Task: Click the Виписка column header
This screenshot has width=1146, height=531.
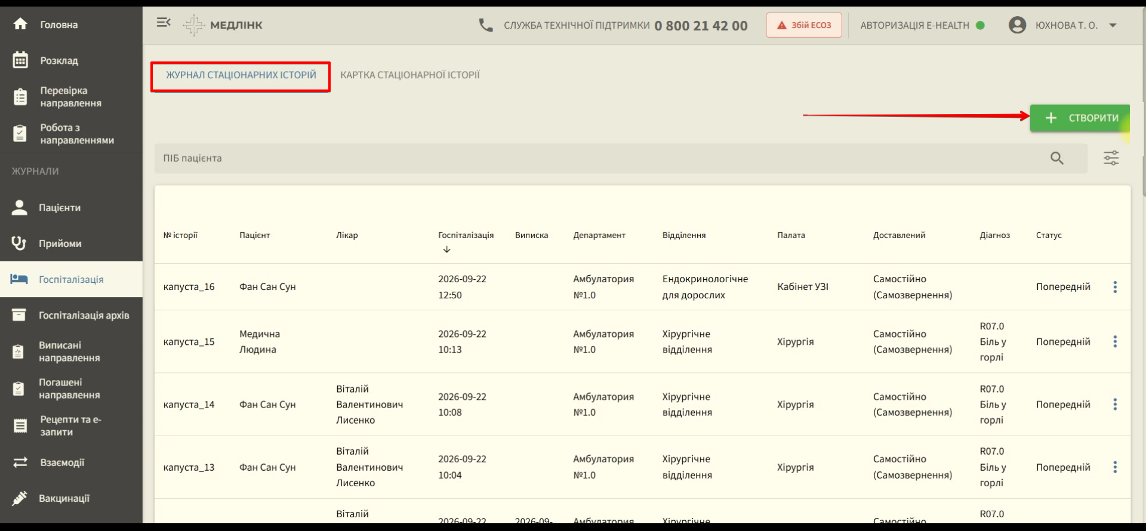Action: pos(531,235)
